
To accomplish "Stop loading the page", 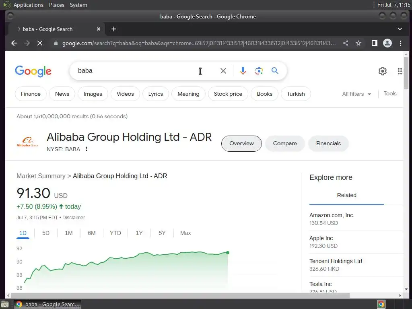I will (40, 43).
